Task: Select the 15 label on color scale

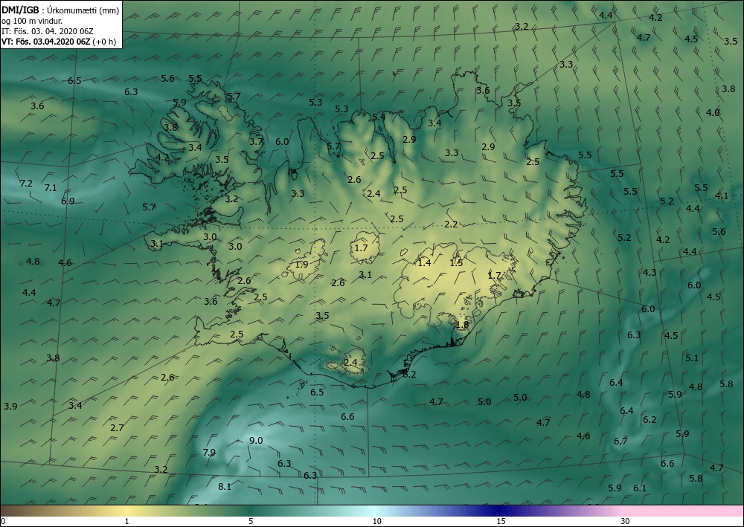Action: [x=501, y=521]
